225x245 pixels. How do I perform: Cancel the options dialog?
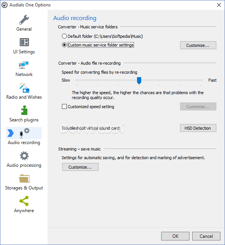coord(206,236)
